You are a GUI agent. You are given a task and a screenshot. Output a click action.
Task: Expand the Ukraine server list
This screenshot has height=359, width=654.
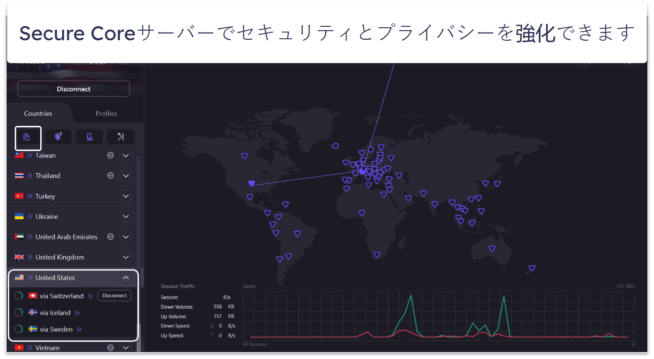point(126,216)
